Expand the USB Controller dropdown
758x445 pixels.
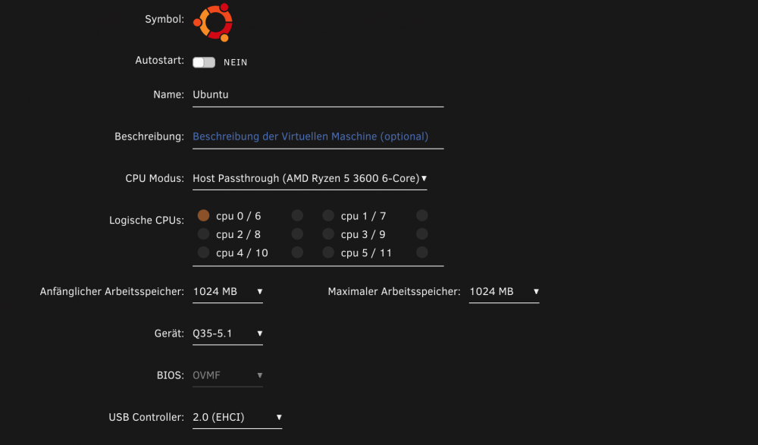click(x=237, y=418)
